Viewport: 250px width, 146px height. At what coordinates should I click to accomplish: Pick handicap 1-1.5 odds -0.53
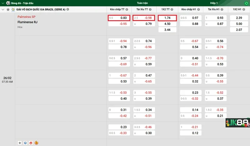tap(119, 93)
